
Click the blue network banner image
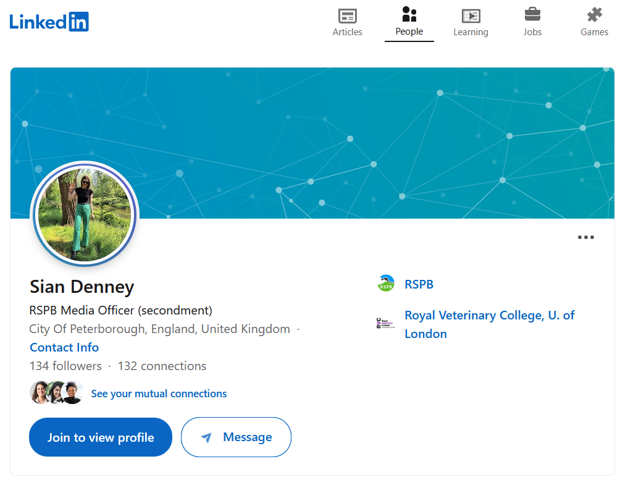coord(312,143)
